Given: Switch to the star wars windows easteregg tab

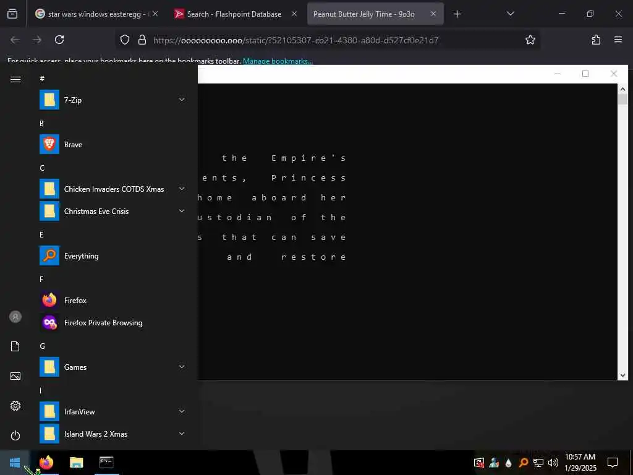Looking at the screenshot, I should click(96, 14).
